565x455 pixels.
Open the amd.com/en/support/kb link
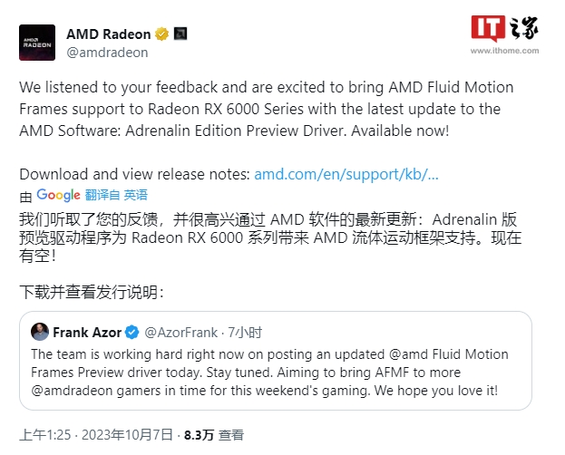click(x=346, y=174)
